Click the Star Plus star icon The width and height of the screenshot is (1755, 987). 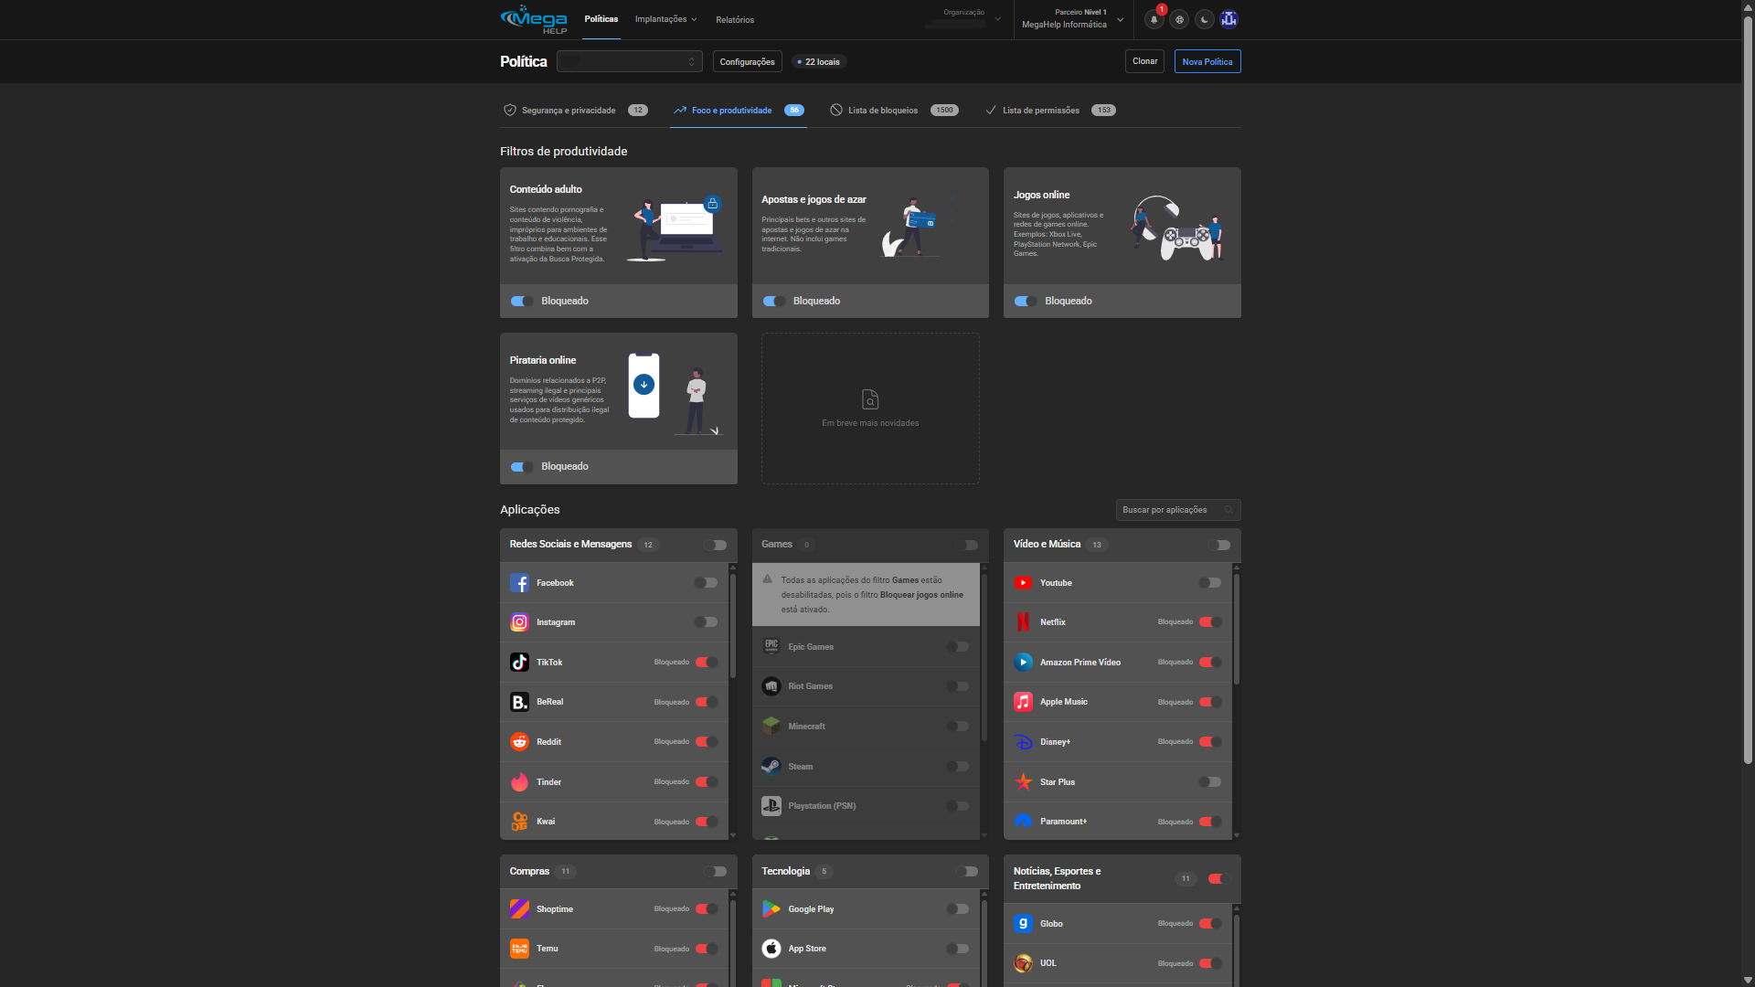click(1023, 782)
